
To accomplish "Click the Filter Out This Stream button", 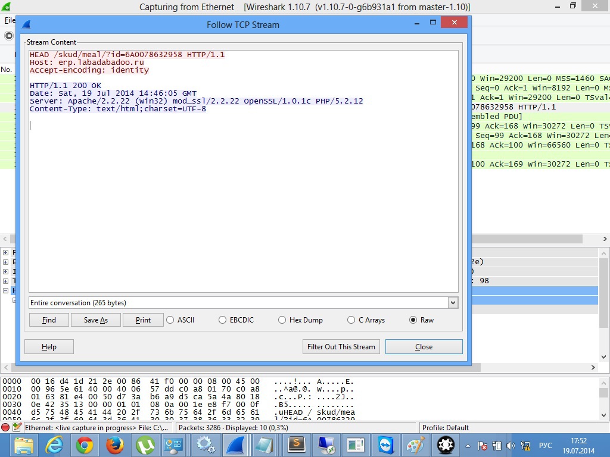I will pyautogui.click(x=341, y=347).
